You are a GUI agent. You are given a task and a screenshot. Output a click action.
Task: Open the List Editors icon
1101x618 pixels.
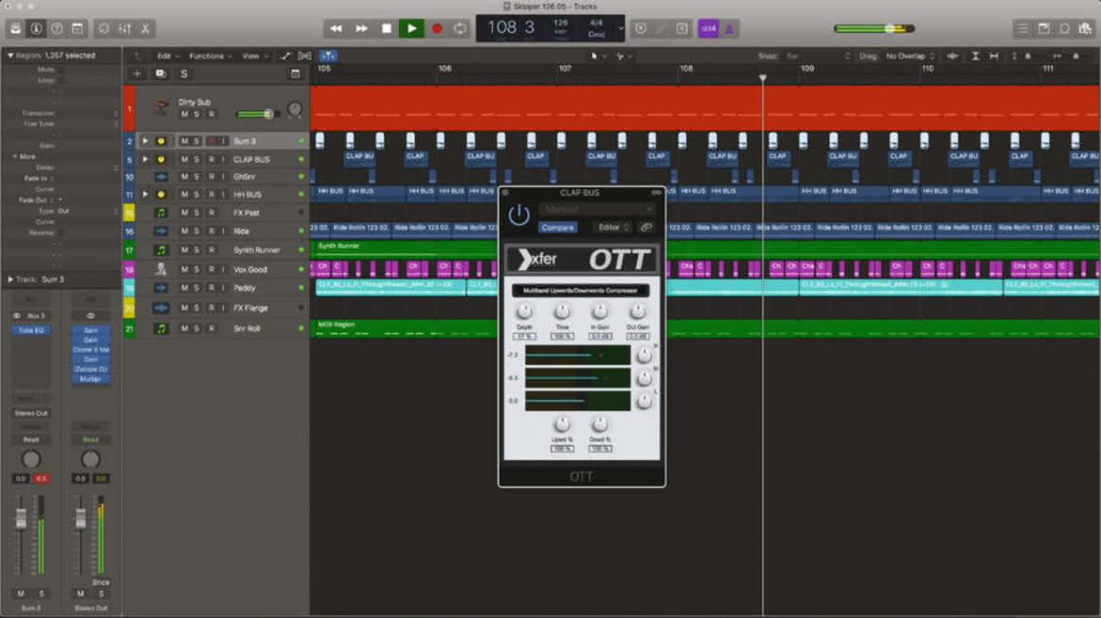click(1023, 29)
